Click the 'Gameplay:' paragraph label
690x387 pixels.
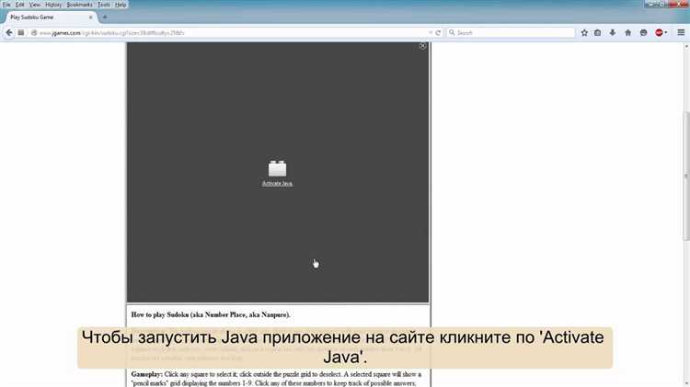click(147, 374)
